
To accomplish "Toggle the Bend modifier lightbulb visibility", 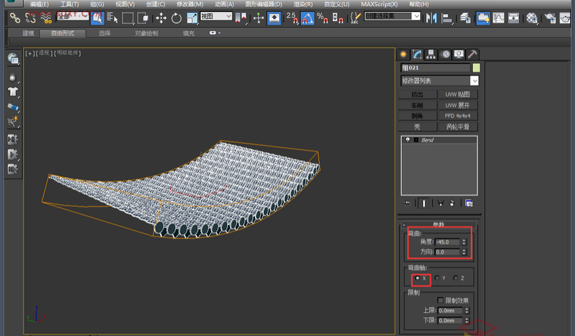I will pos(407,140).
